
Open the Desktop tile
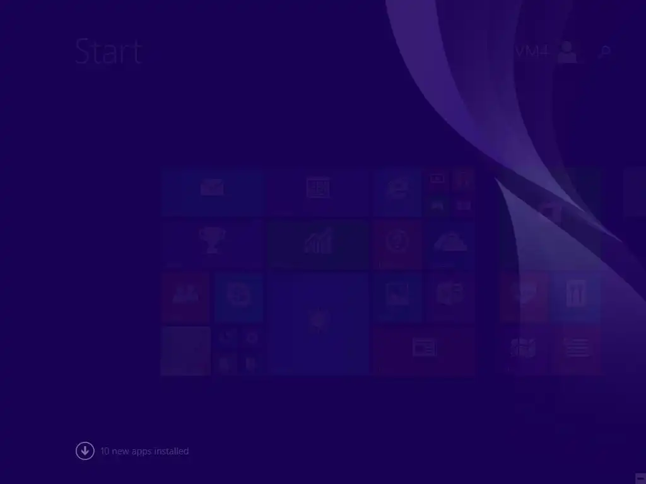click(x=185, y=350)
